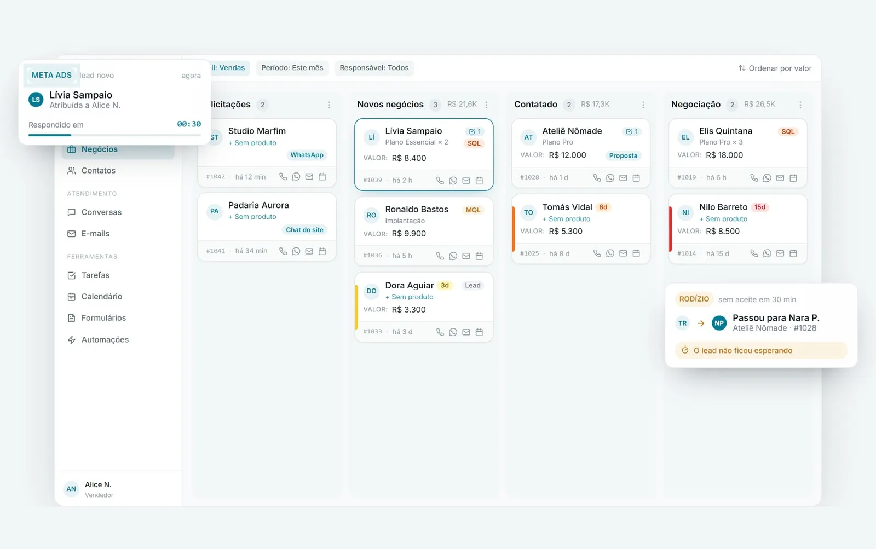Open calendar on Dora Aguiar card

479,332
